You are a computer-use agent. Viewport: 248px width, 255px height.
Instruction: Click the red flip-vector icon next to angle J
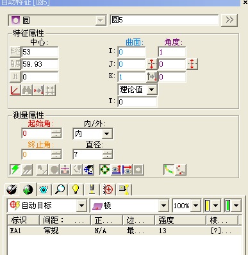coord(192,64)
